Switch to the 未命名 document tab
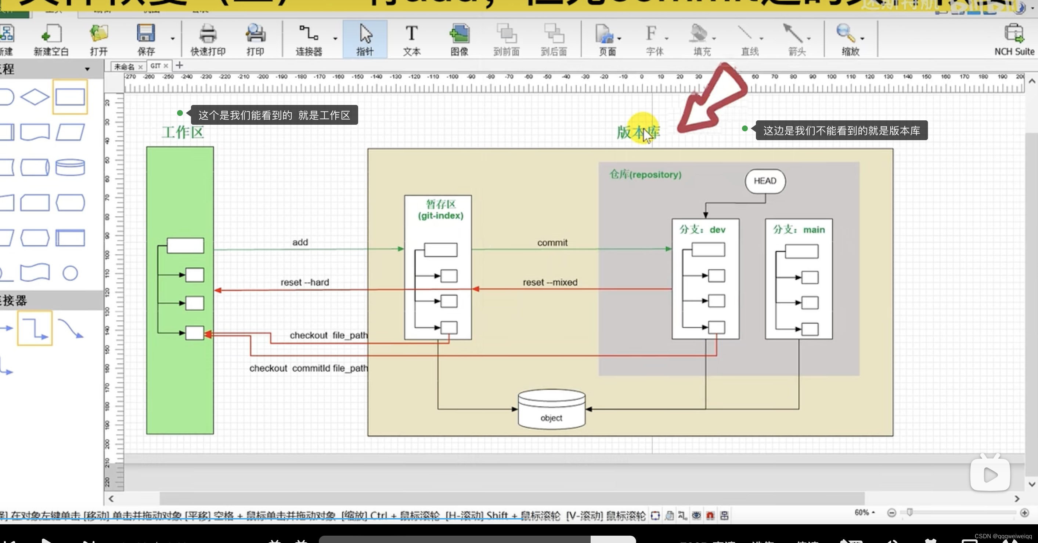The image size is (1038, 543). click(x=124, y=66)
